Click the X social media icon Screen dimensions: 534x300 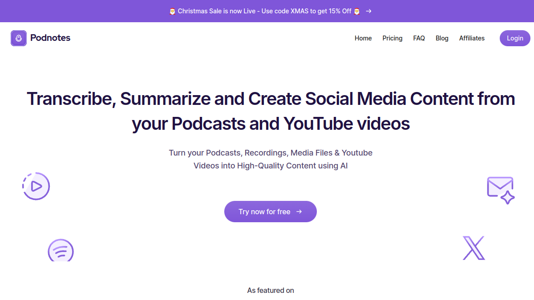coord(473,248)
